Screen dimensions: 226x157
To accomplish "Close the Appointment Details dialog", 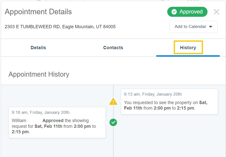I will point(216,12).
